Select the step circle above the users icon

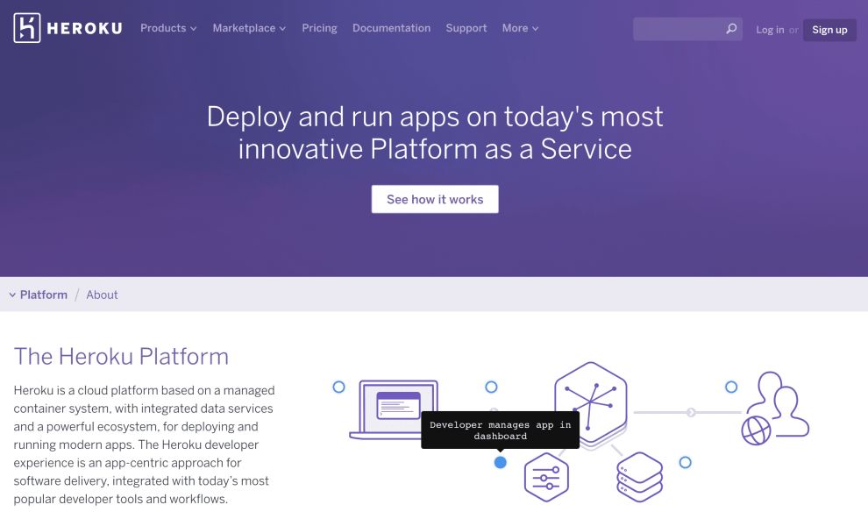(x=731, y=387)
